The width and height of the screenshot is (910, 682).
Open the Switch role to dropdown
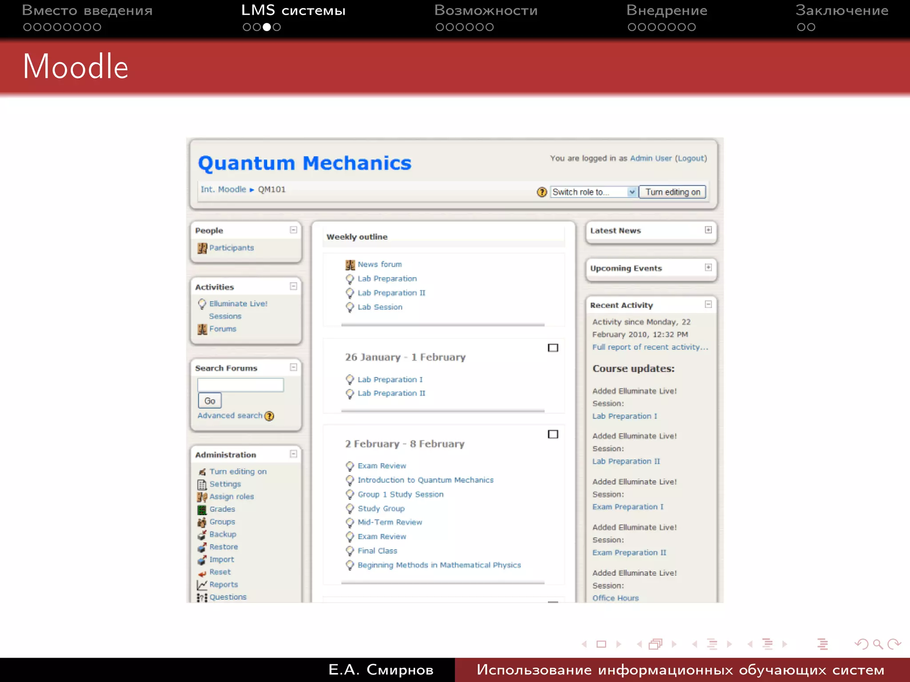click(594, 192)
